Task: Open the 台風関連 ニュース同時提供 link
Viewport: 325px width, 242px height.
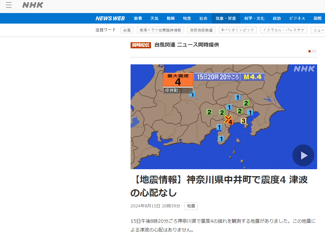Action: 187,45
